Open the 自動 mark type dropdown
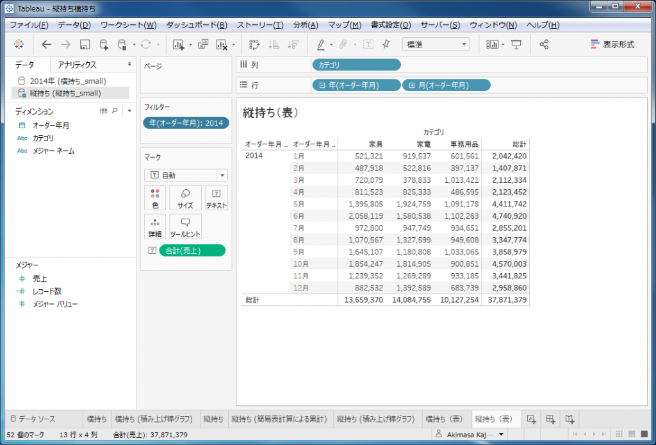The height and width of the screenshot is (445, 656). [186, 175]
